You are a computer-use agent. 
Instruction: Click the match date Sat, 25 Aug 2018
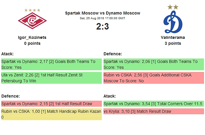pos(102,18)
